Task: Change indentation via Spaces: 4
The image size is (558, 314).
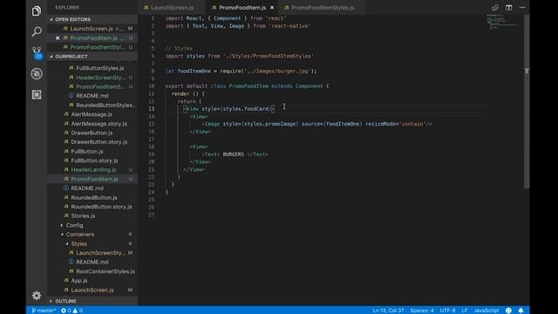Action: click(422, 311)
